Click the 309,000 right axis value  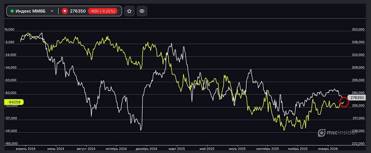358,68
